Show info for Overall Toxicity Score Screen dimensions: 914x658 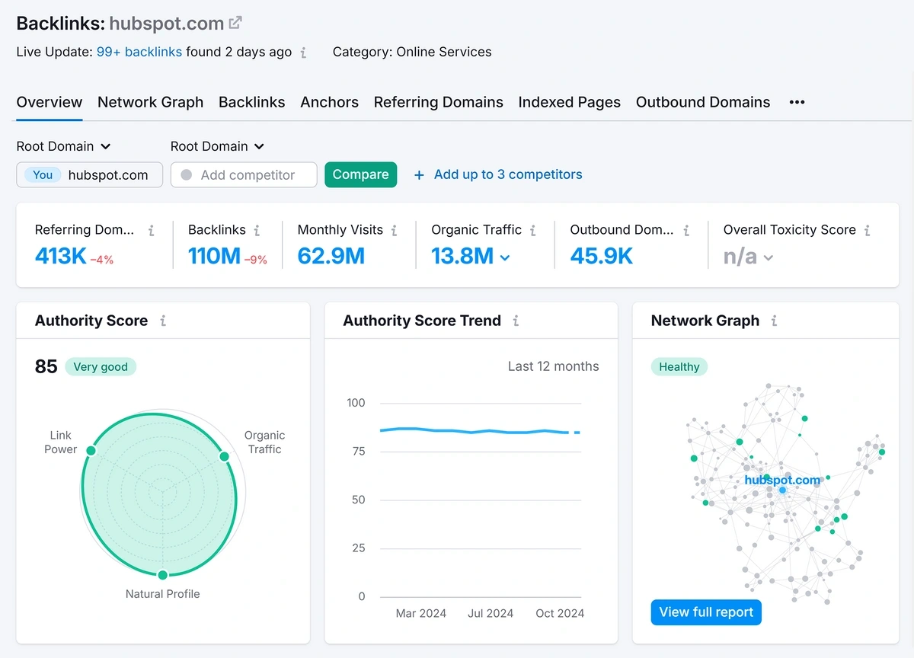867,230
